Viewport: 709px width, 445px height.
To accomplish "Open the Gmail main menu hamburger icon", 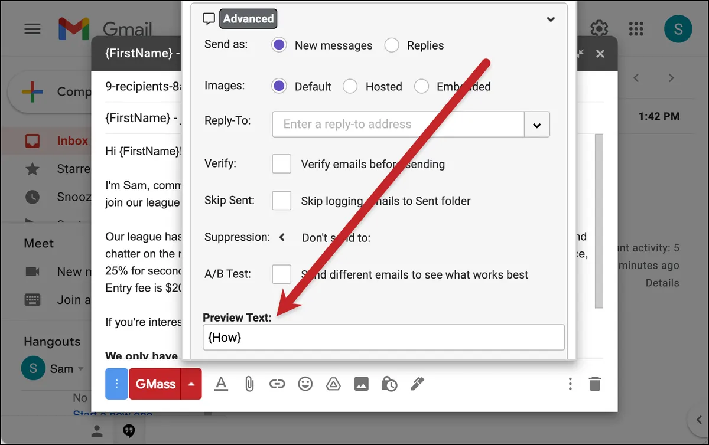I will pos(32,29).
